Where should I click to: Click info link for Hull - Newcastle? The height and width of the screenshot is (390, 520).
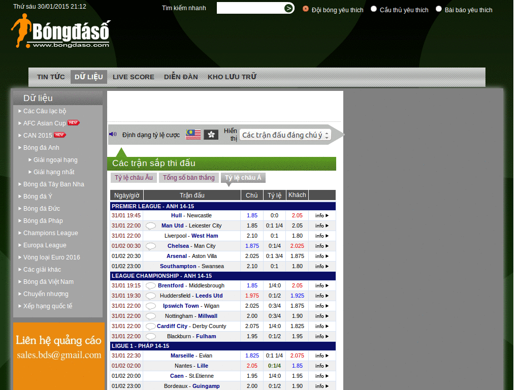click(x=321, y=215)
